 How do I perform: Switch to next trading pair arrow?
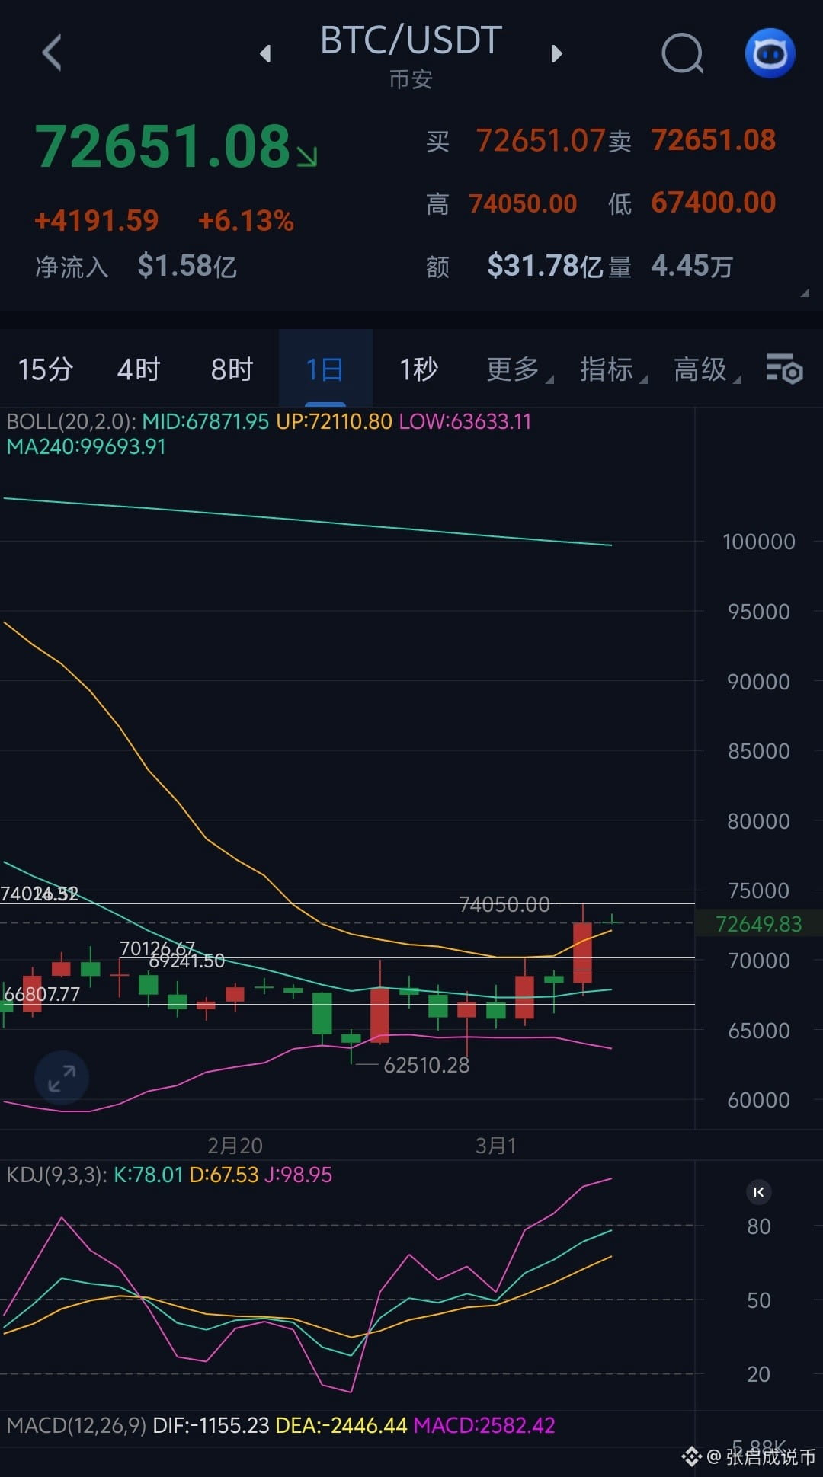pyautogui.click(x=557, y=53)
